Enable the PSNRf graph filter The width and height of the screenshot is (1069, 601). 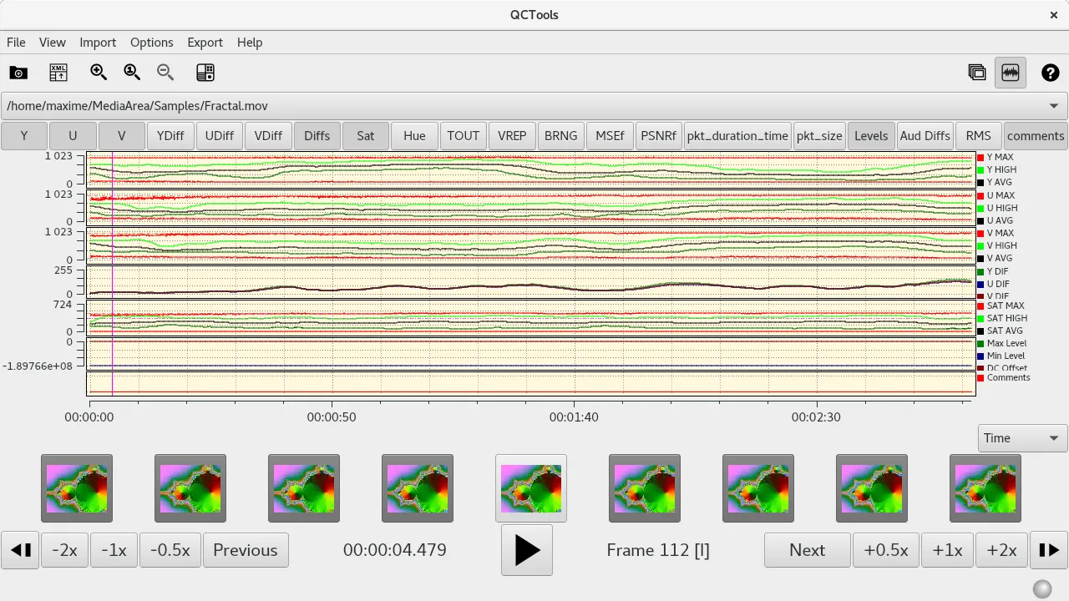658,136
